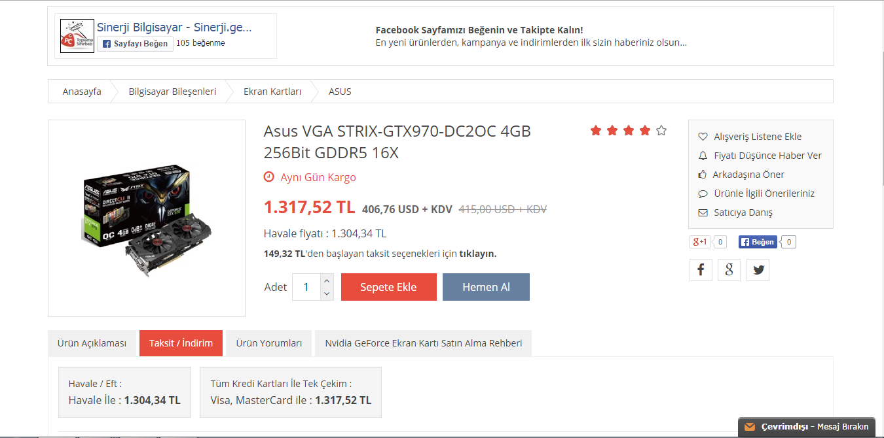
Task: Click the 1.317,52 TL main price
Action: [309, 207]
